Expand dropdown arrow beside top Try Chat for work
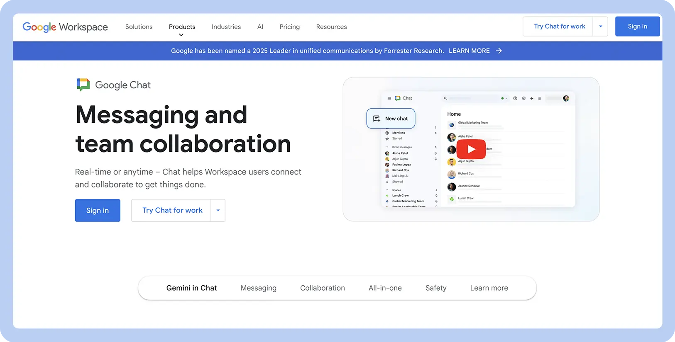675x342 pixels. 600,27
